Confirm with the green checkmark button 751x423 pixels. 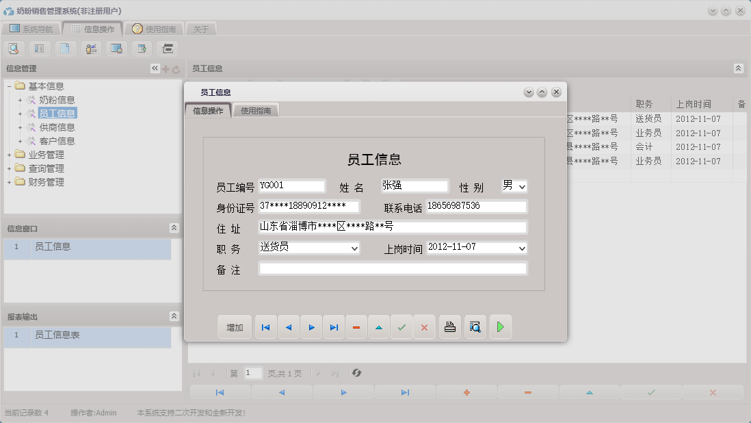(401, 327)
